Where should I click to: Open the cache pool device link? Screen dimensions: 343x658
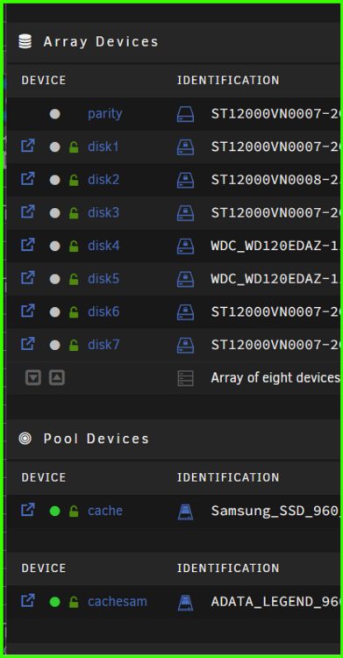click(x=105, y=511)
